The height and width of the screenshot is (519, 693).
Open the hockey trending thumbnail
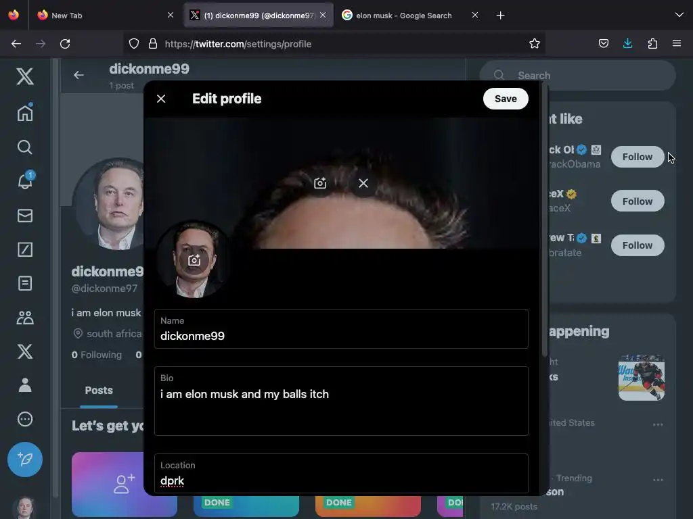click(x=641, y=377)
